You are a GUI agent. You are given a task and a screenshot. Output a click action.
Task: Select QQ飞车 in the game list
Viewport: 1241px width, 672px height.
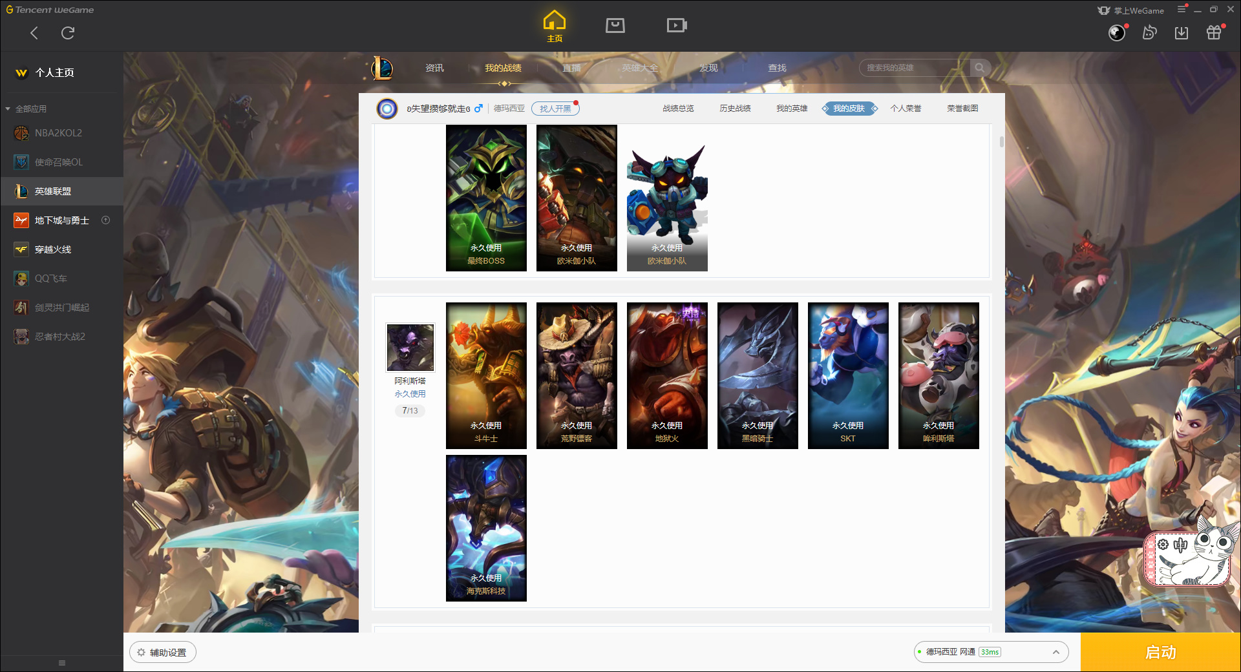(62, 278)
